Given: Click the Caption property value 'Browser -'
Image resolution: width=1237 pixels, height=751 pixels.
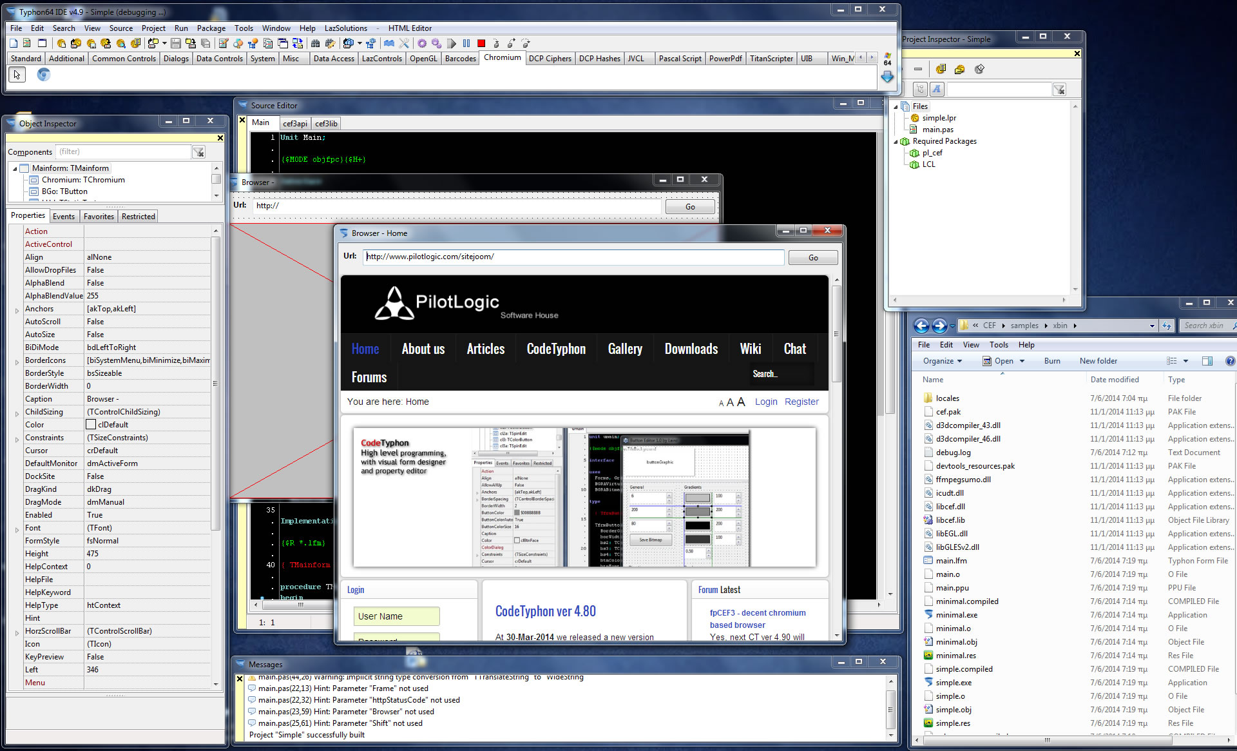Looking at the screenshot, I should tap(148, 399).
